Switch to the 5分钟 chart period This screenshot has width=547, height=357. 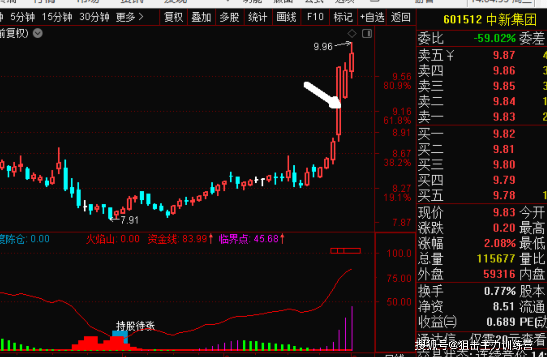[x=22, y=17]
